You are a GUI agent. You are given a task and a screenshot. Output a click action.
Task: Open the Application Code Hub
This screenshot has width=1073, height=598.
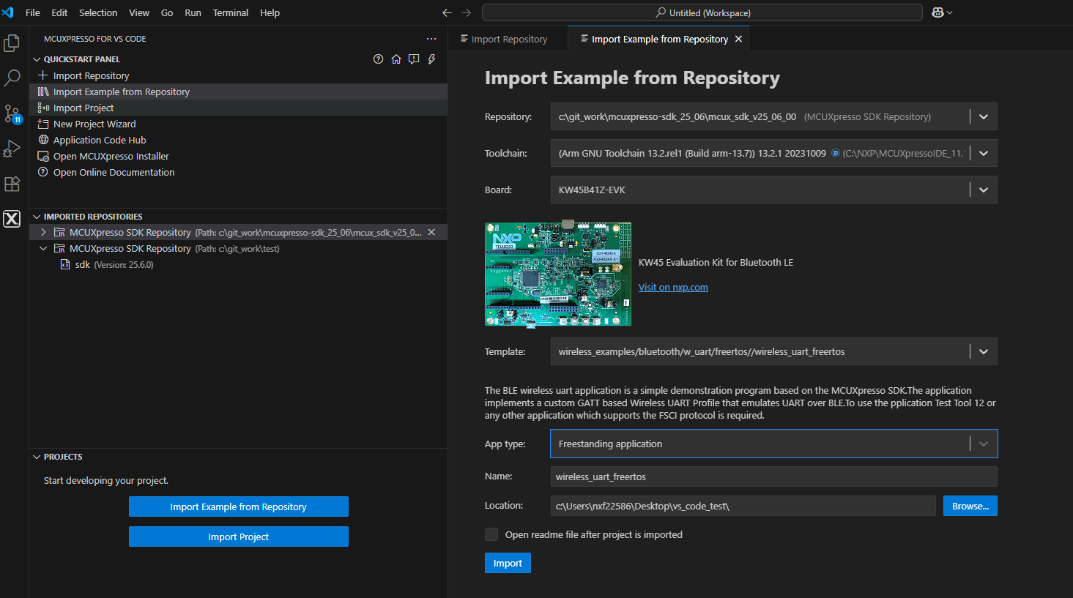point(98,140)
